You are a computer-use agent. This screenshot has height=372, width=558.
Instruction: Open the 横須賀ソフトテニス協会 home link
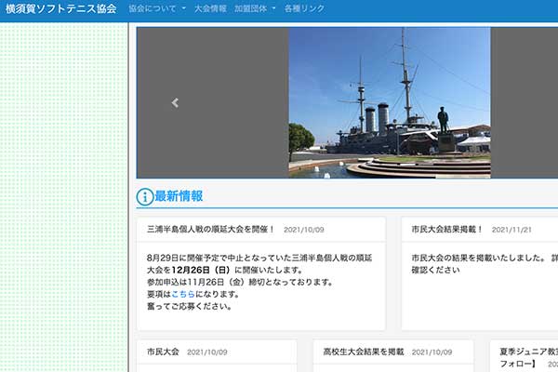pos(61,8)
